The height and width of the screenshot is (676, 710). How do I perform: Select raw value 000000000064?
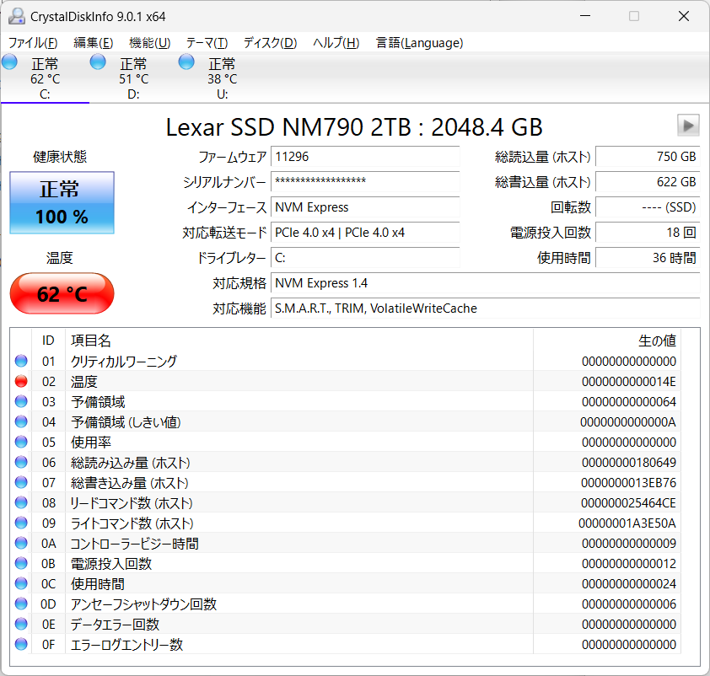pos(629,402)
